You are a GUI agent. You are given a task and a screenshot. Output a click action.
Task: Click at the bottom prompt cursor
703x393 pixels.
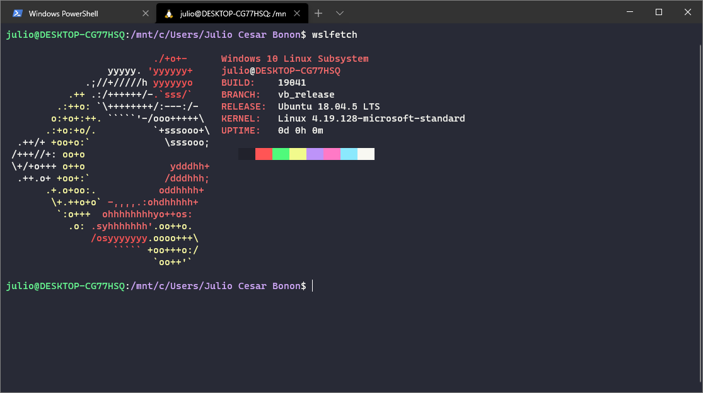pos(313,286)
